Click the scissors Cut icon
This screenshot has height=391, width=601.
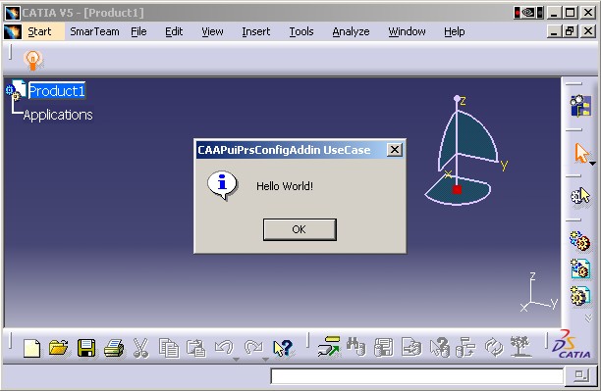coord(140,348)
